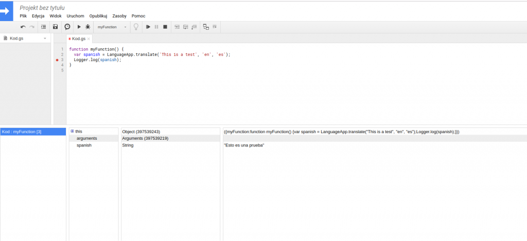Remove the breakpoint on line 3
Screen dimensions: 527x241
coord(58,60)
